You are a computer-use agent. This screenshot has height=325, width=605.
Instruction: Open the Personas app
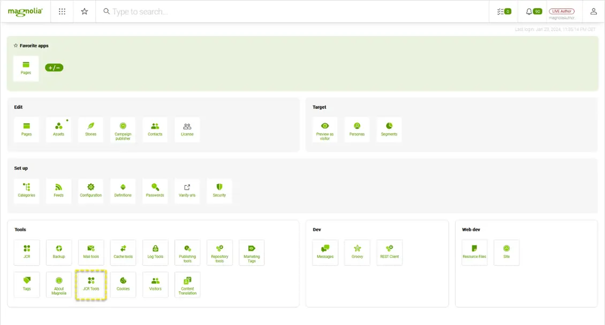tap(357, 129)
